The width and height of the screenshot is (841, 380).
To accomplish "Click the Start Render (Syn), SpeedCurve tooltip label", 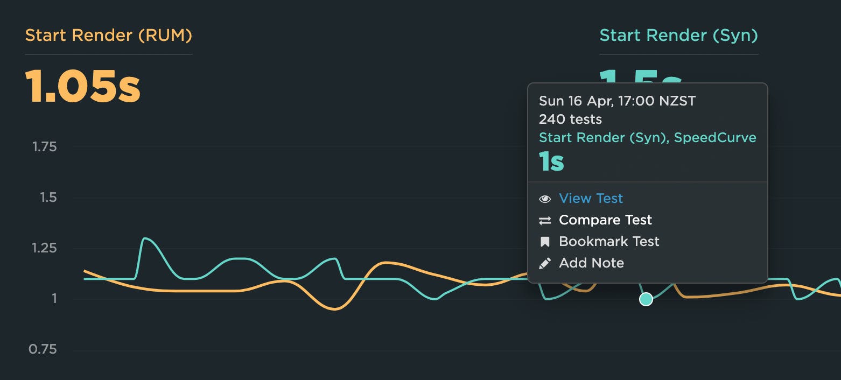I will pyautogui.click(x=647, y=137).
